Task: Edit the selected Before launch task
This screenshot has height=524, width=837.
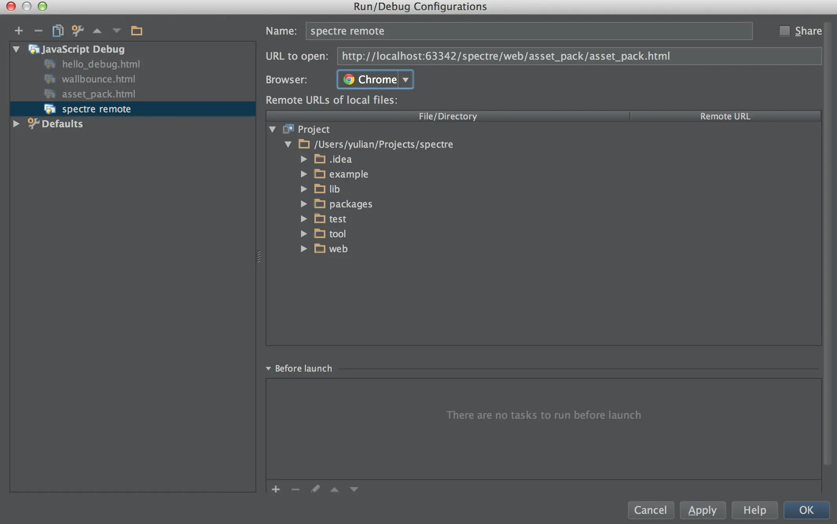Action: click(315, 489)
